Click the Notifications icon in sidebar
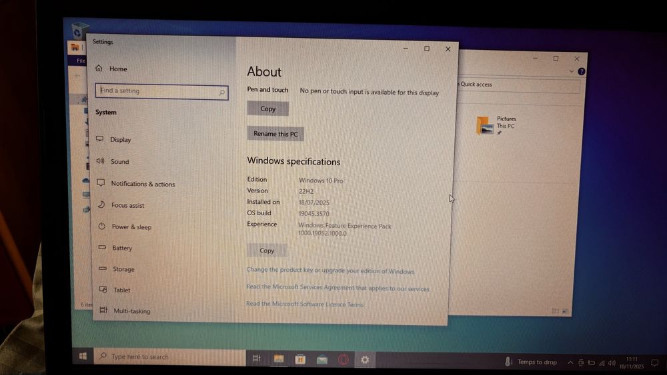Image resolution: width=667 pixels, height=375 pixels. pos(101,183)
